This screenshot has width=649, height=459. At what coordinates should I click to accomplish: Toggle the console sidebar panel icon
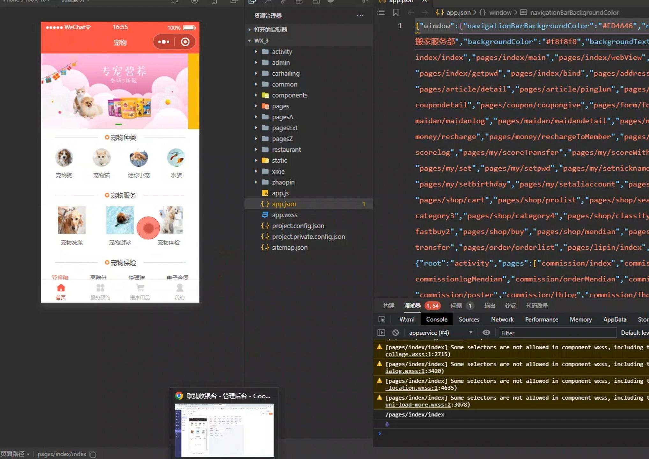pos(381,333)
